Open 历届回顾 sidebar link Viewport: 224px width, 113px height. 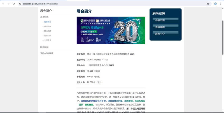(x=47, y=36)
